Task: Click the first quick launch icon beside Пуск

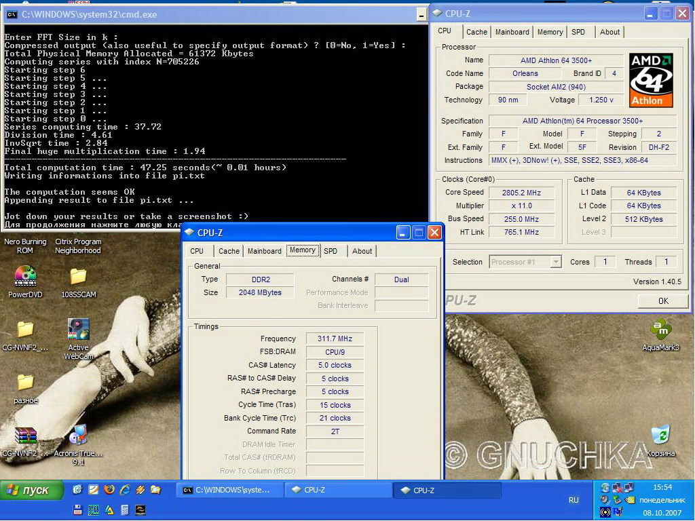Action: point(77,490)
